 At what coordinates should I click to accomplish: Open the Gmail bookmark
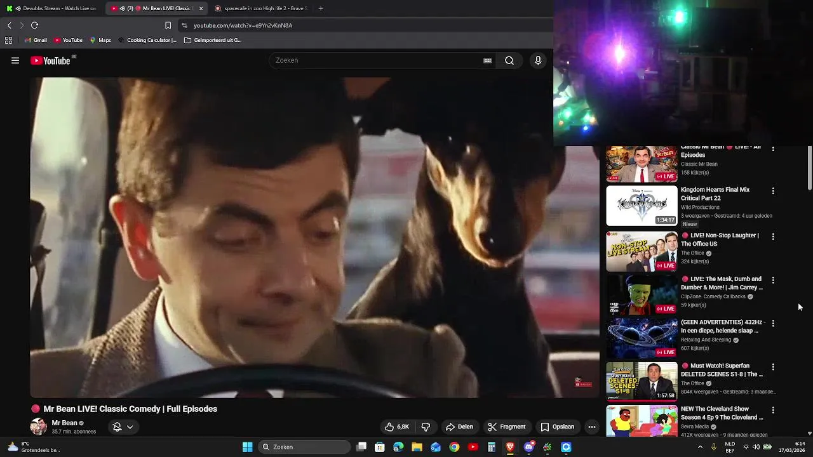[x=36, y=40]
